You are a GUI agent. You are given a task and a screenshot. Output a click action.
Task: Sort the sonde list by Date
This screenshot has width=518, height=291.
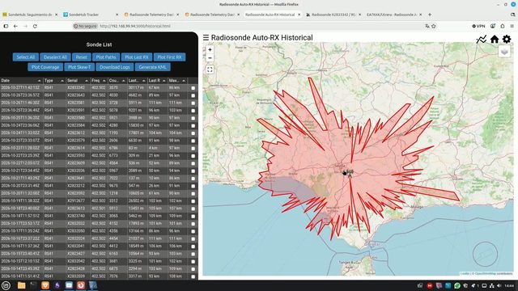point(21,81)
